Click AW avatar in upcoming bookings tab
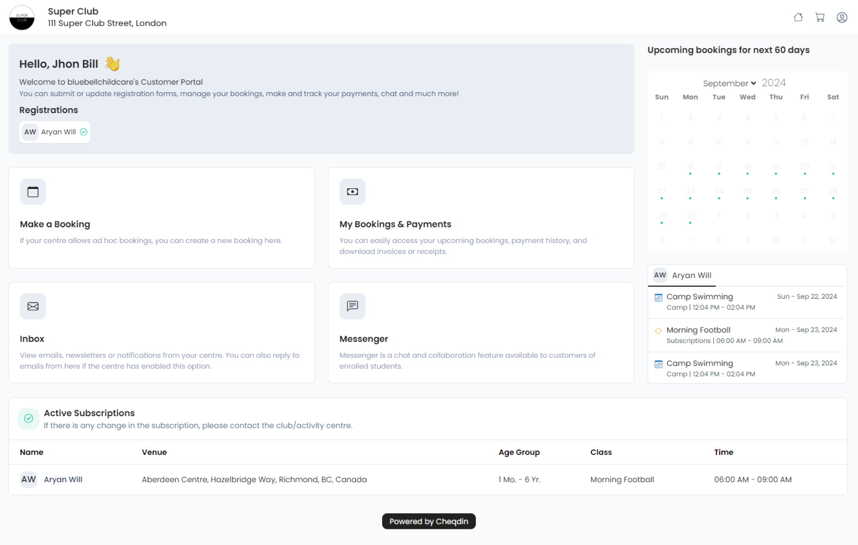Screen dimensions: 858x545 point(660,275)
